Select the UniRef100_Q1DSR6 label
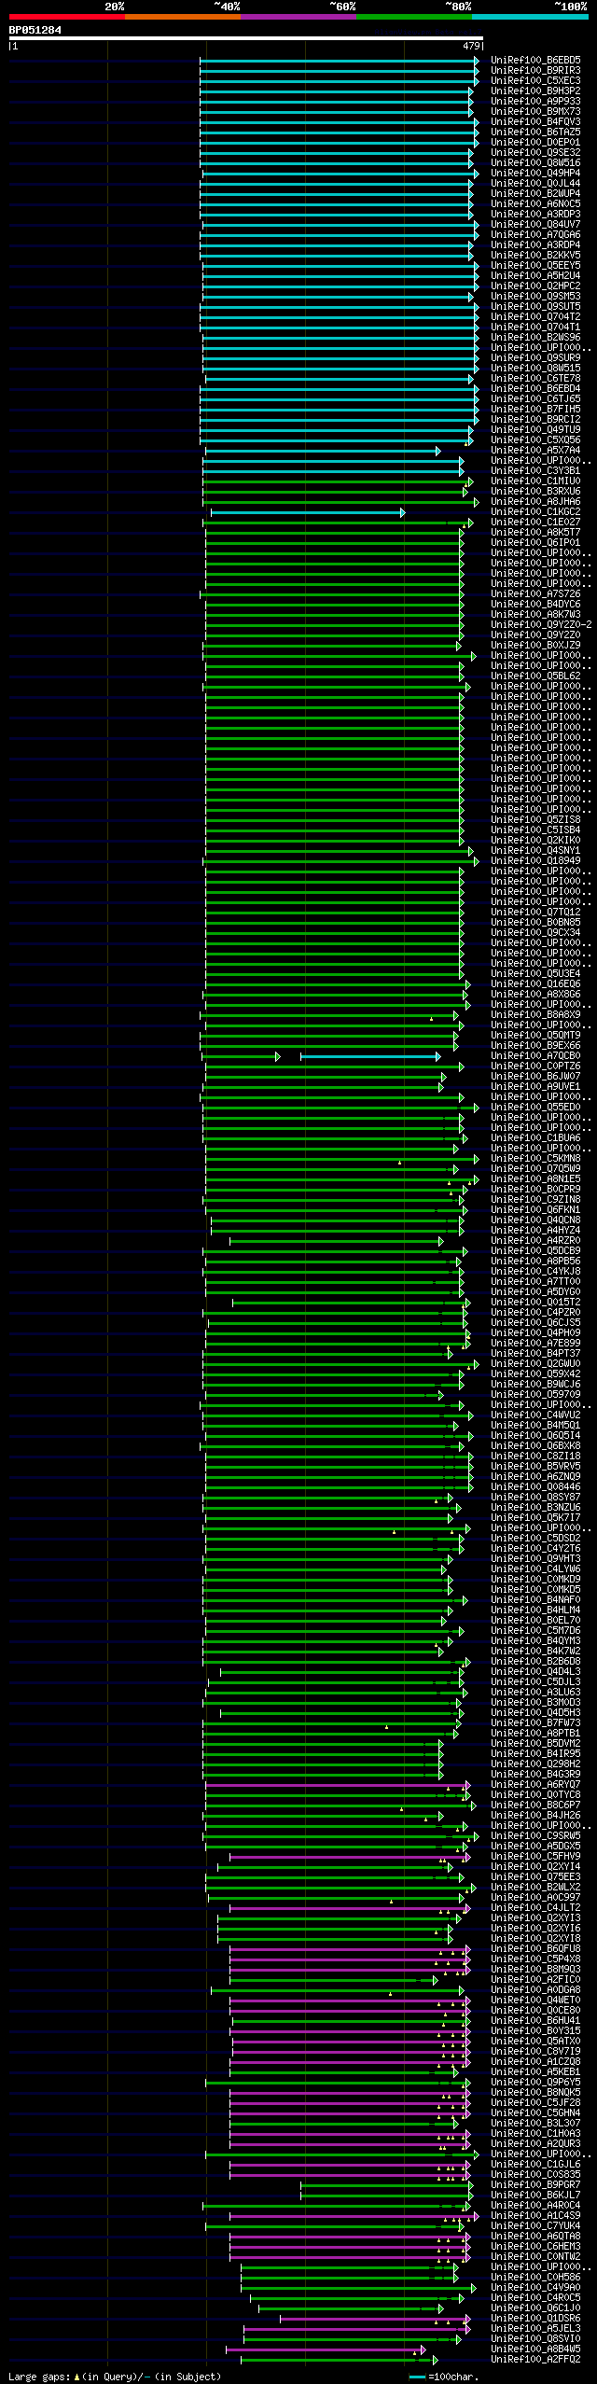Screen dimensions: 597x2384 pyautogui.click(x=535, y=2319)
